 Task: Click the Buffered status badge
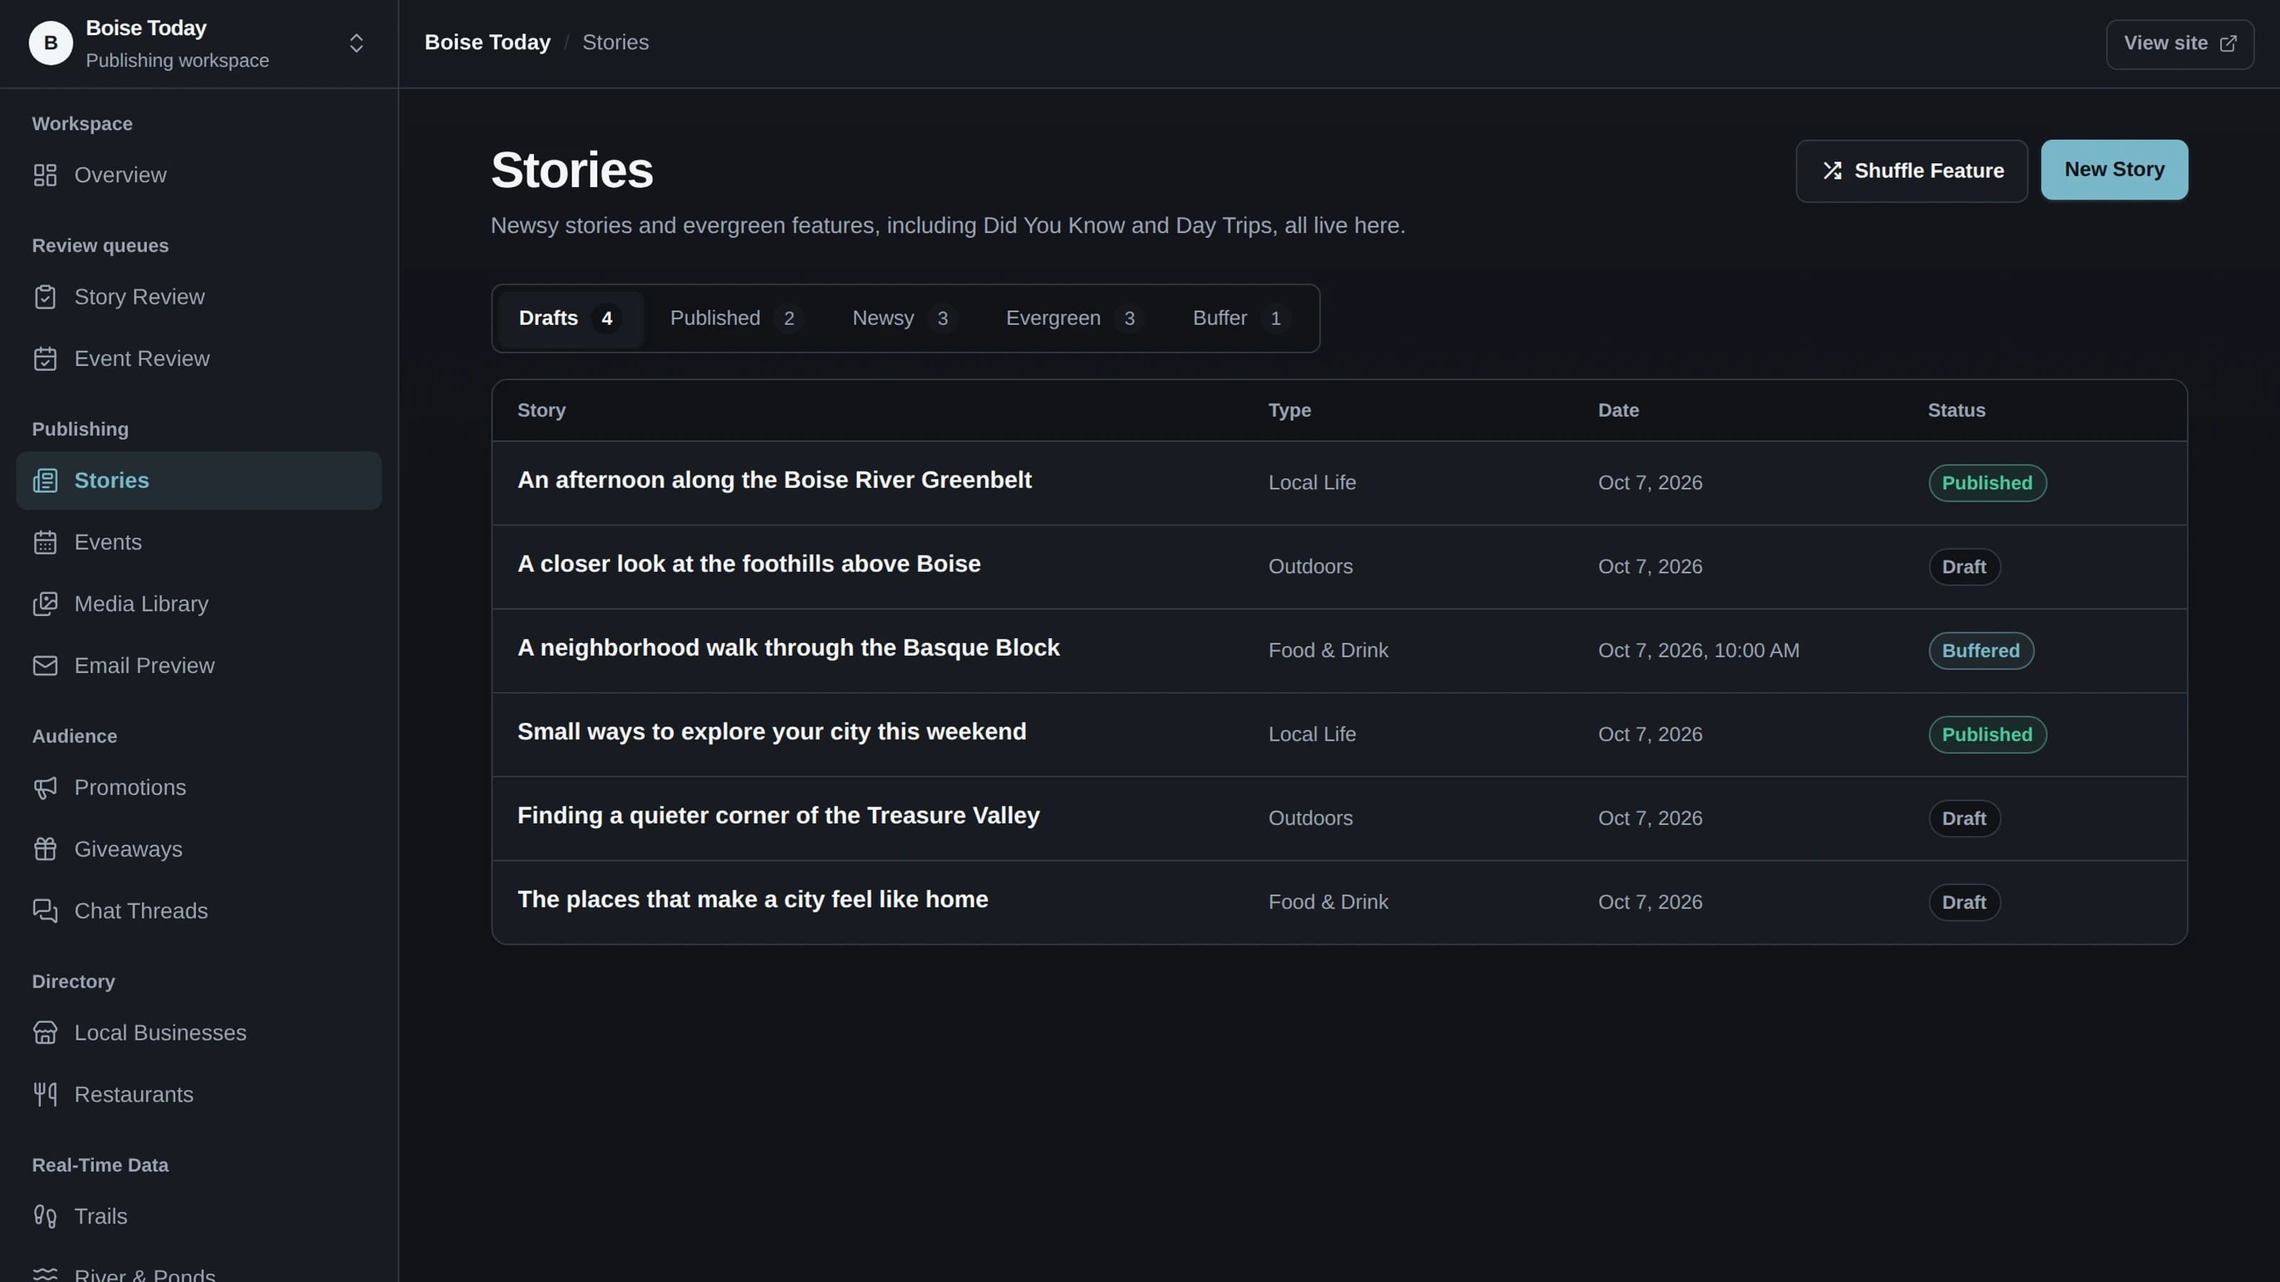tap(1981, 651)
